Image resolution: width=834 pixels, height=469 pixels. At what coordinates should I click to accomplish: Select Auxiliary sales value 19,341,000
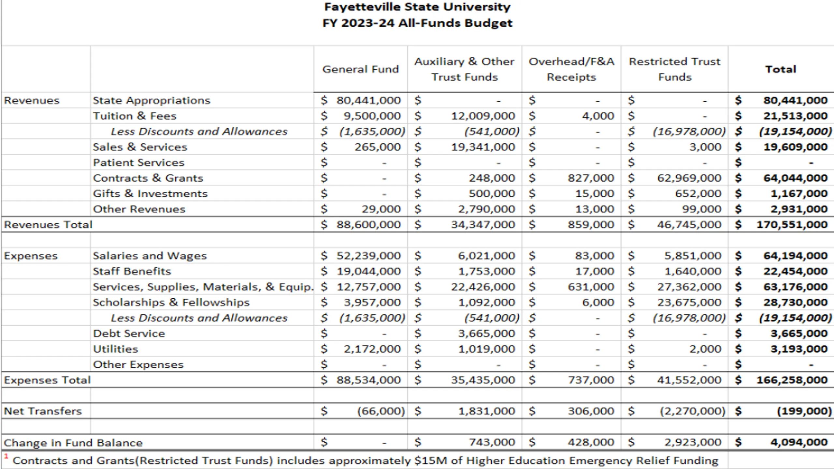(483, 147)
